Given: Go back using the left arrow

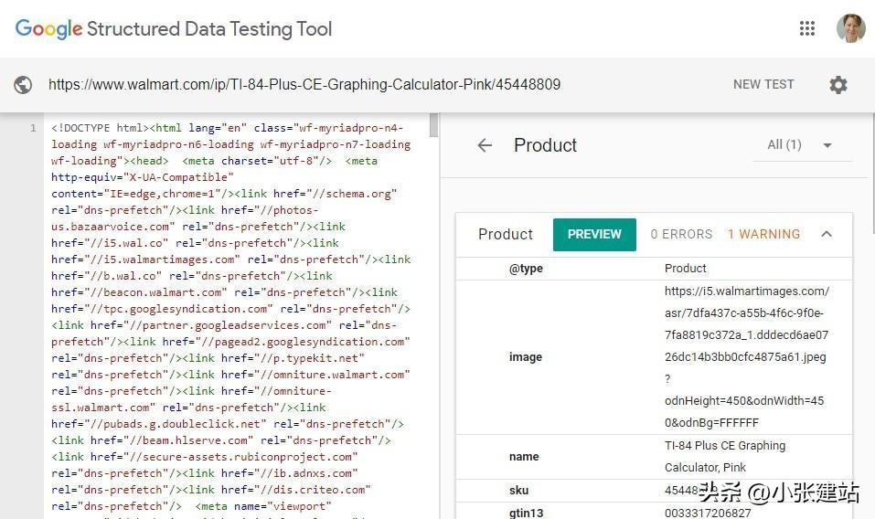Looking at the screenshot, I should 485,145.
